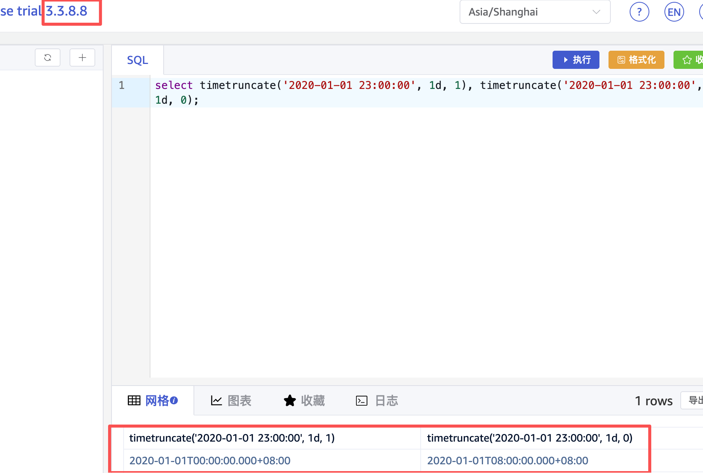The width and height of the screenshot is (703, 473).
Task: Format SQL using the 格式化 button
Action: click(x=636, y=60)
